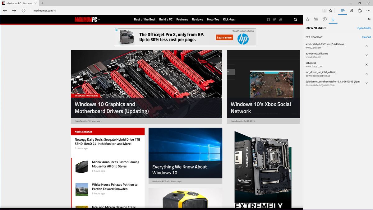Refresh the Maximum PC page

tap(24, 10)
